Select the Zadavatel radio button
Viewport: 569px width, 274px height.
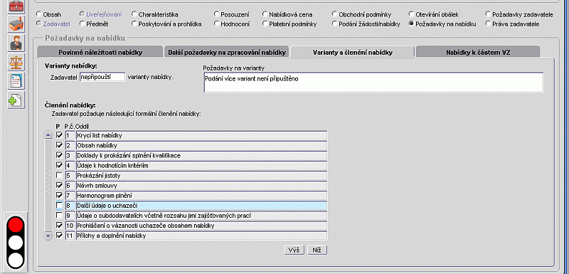pos(39,24)
